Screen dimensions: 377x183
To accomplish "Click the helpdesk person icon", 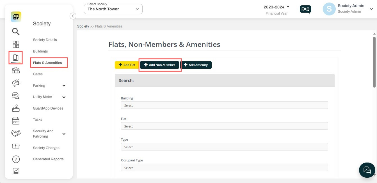I will point(16,108).
